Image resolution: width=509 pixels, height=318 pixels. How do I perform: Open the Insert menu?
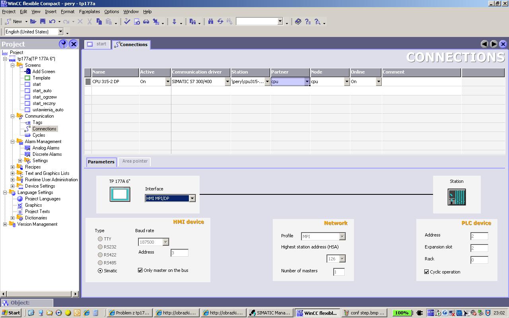51,12
